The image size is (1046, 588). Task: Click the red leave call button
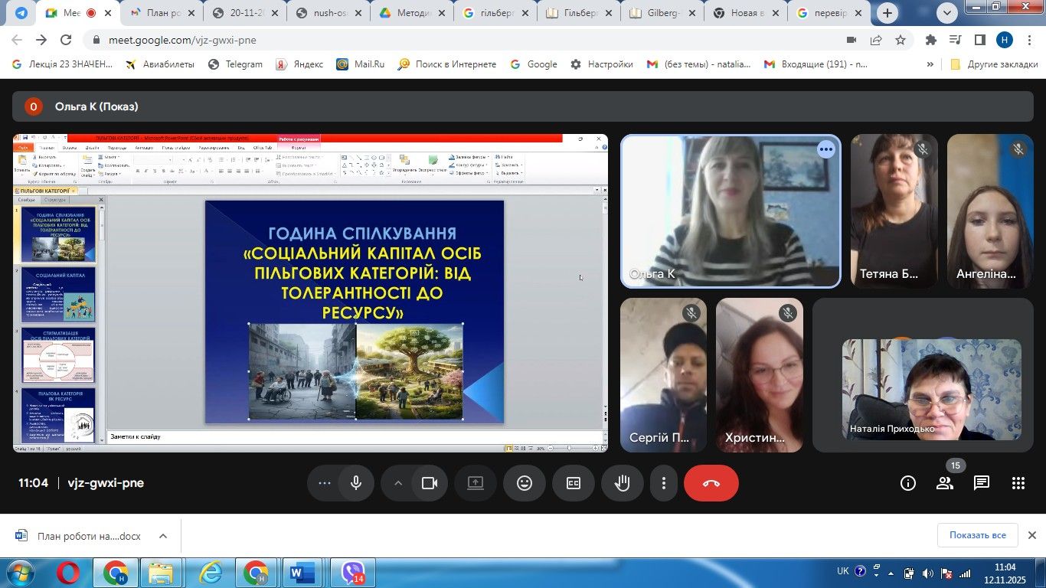711,483
